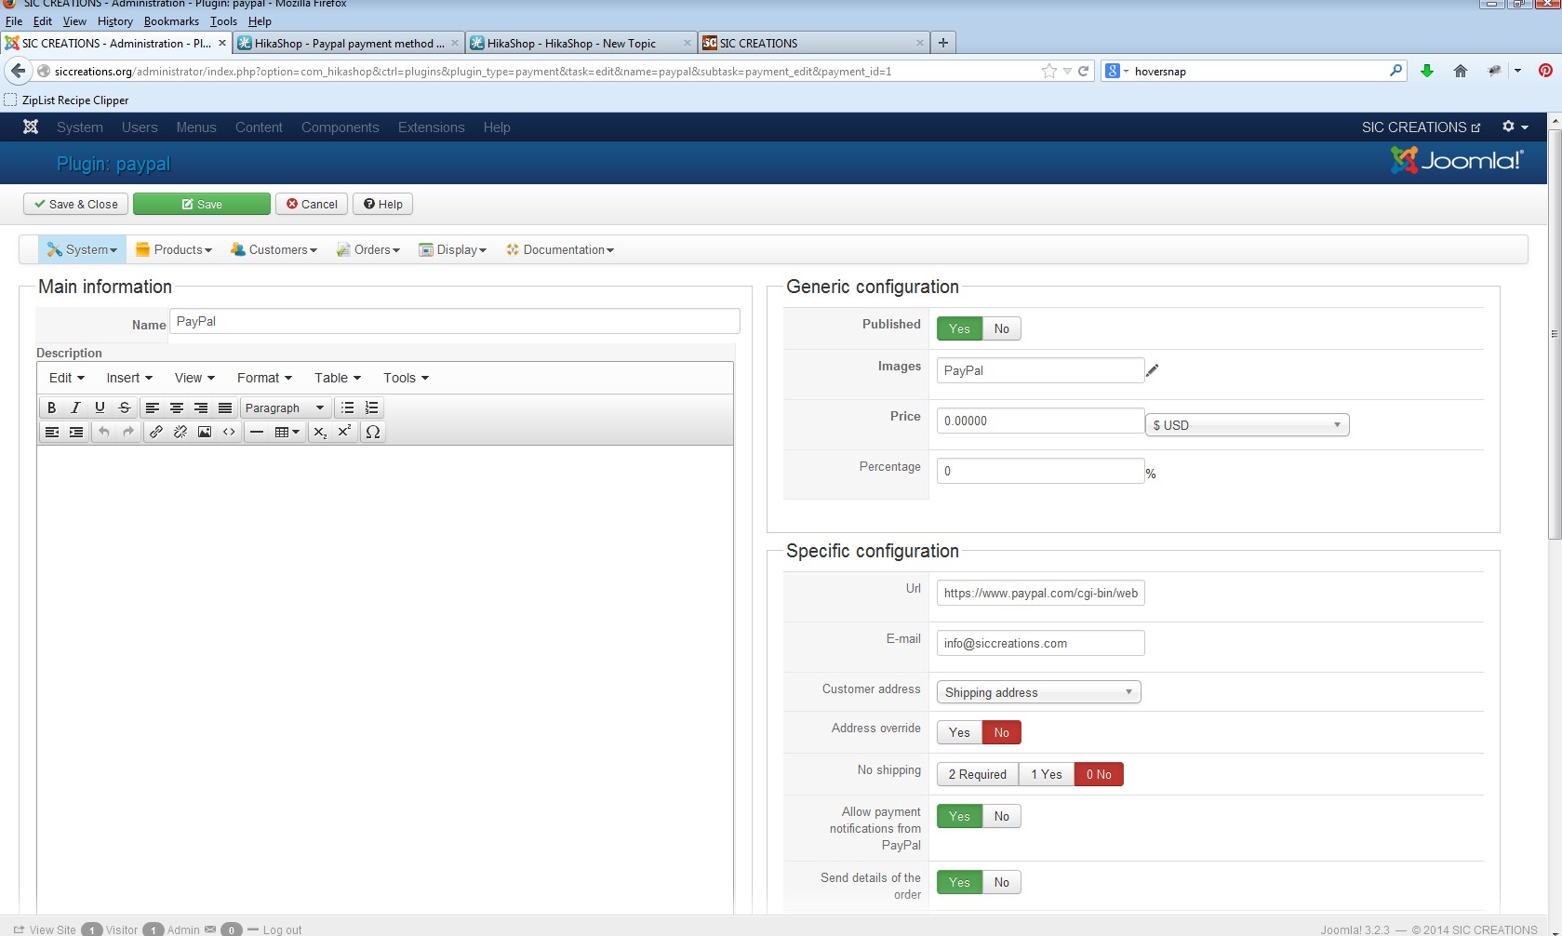Image resolution: width=1562 pixels, height=936 pixels.
Task: Open the Joomla Users menu
Action: click(140, 127)
